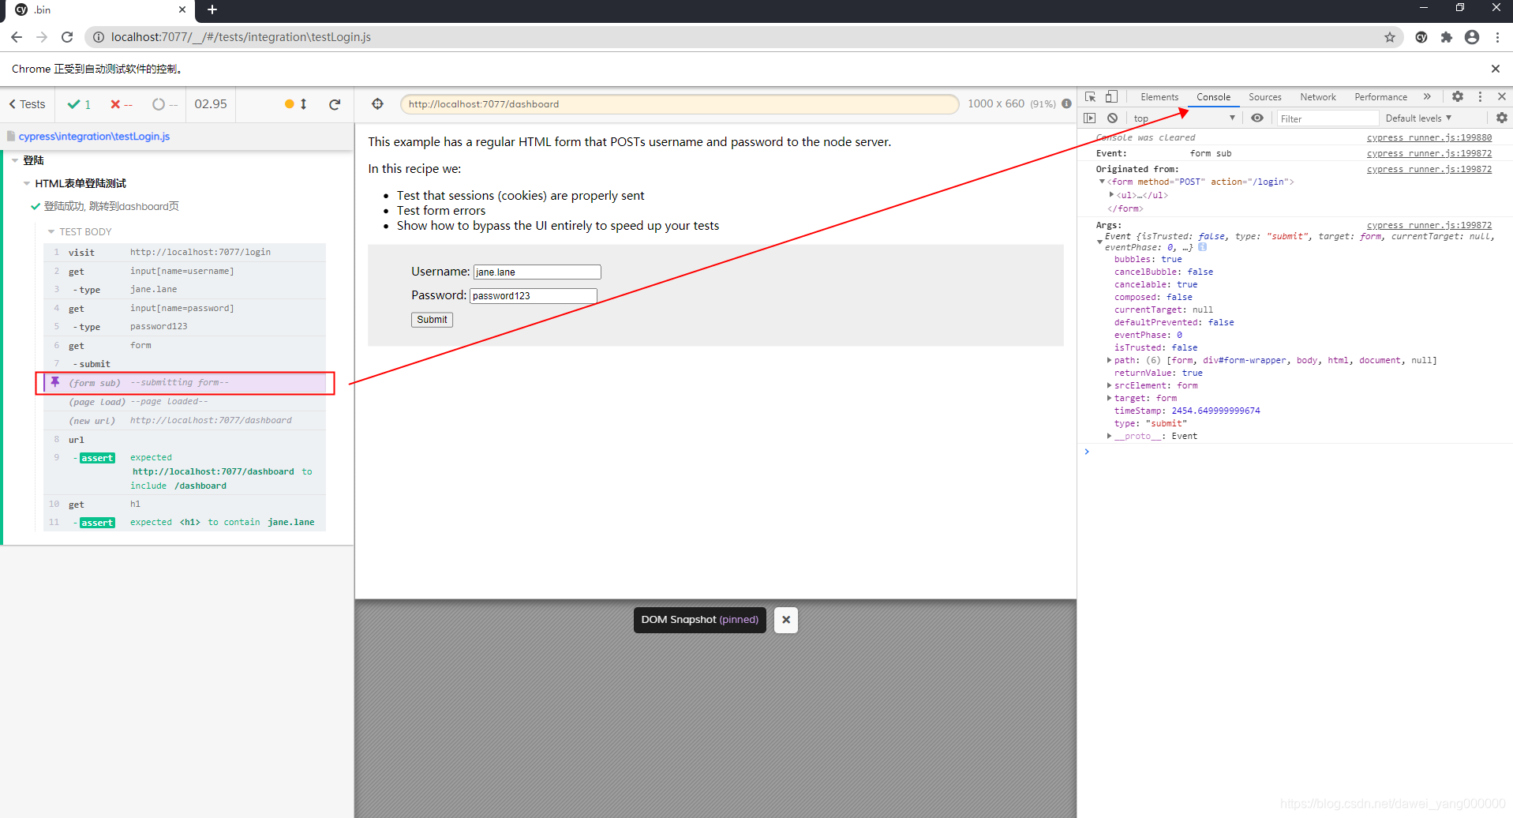The image size is (1513, 818).
Task: Select get input[name=username] command
Action: pyautogui.click(x=185, y=272)
